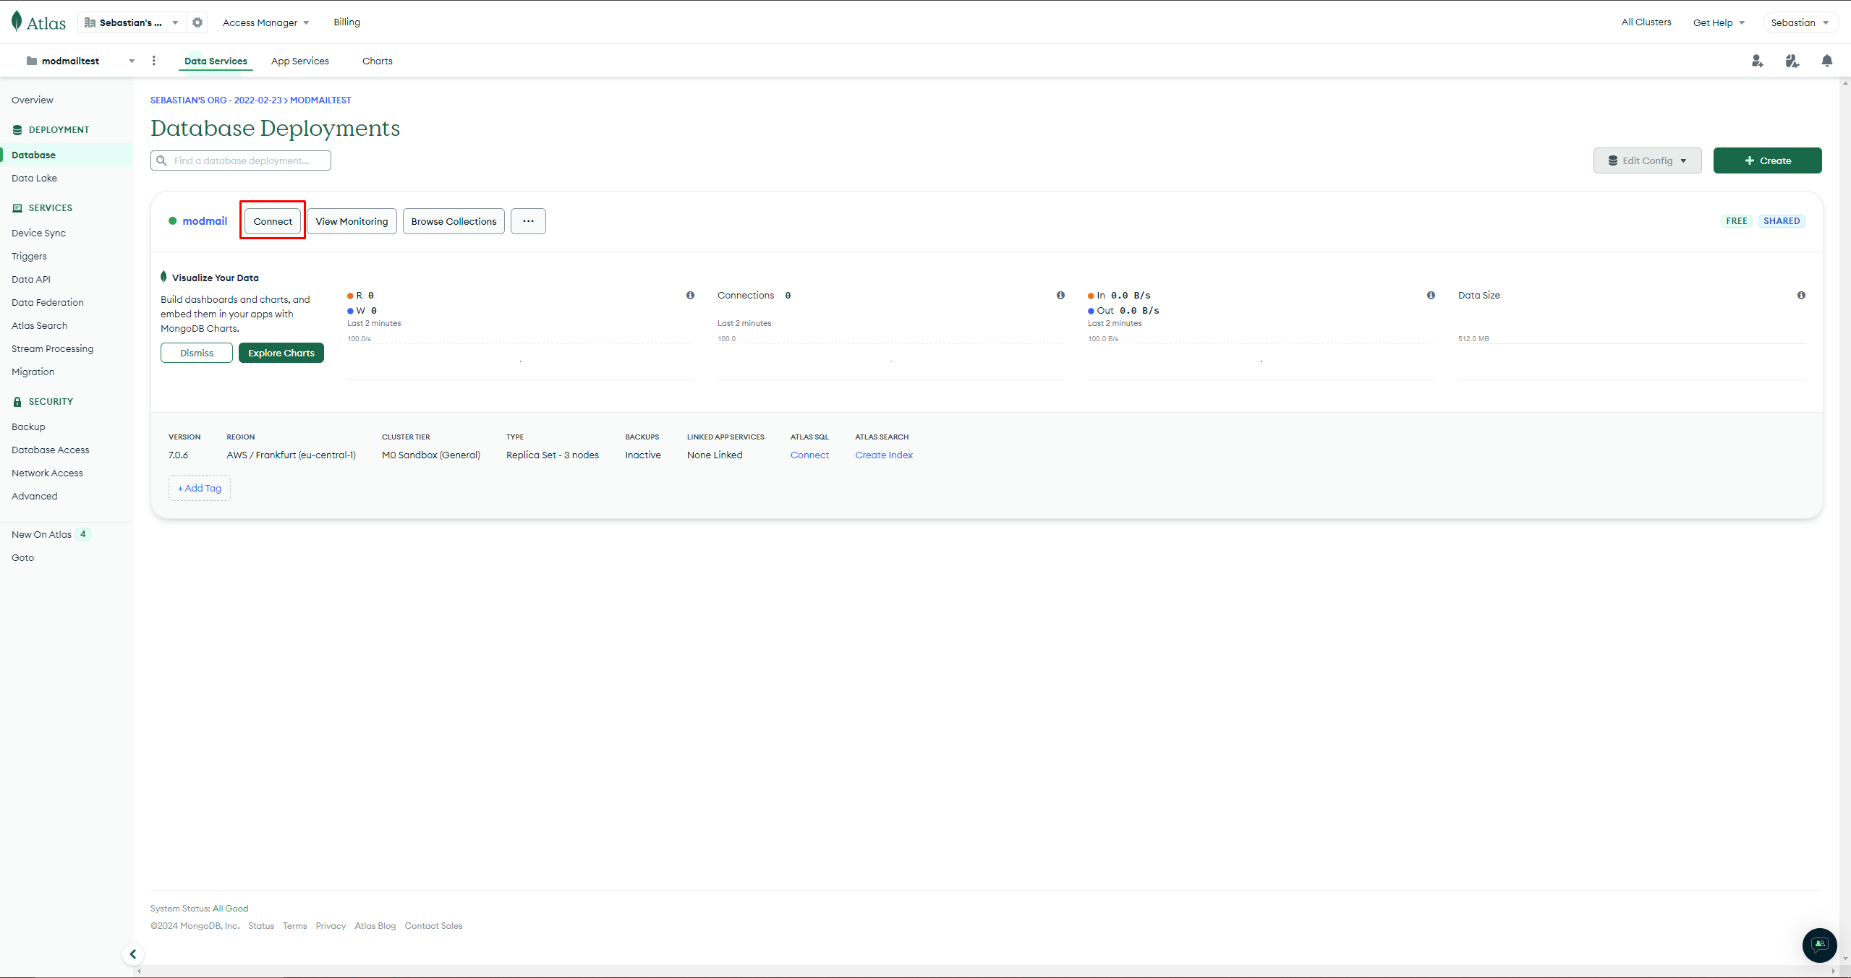This screenshot has width=1851, height=978.
Task: Click Browse Collections button
Action: point(454,221)
